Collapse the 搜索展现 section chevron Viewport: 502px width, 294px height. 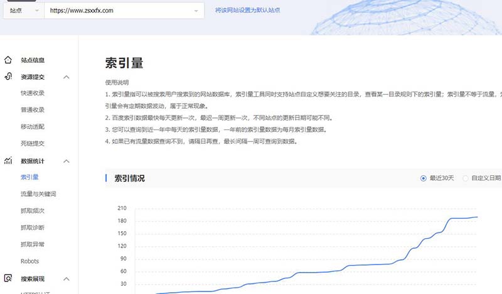point(66,278)
